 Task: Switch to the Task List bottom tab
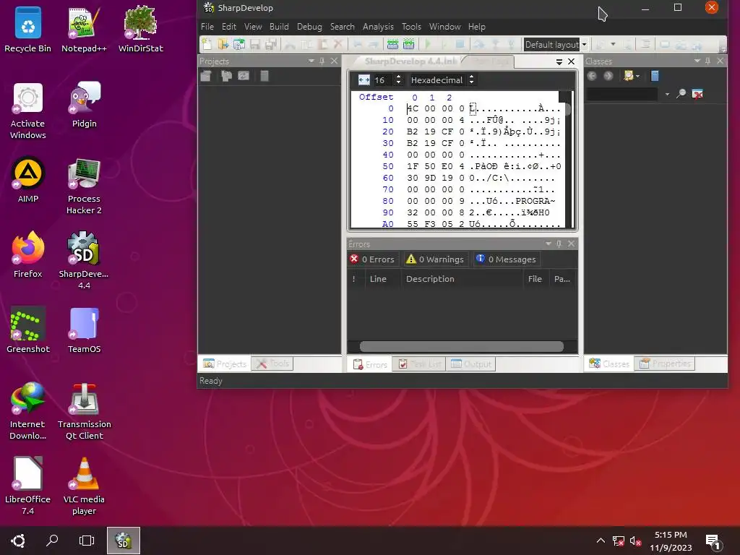[x=419, y=364]
